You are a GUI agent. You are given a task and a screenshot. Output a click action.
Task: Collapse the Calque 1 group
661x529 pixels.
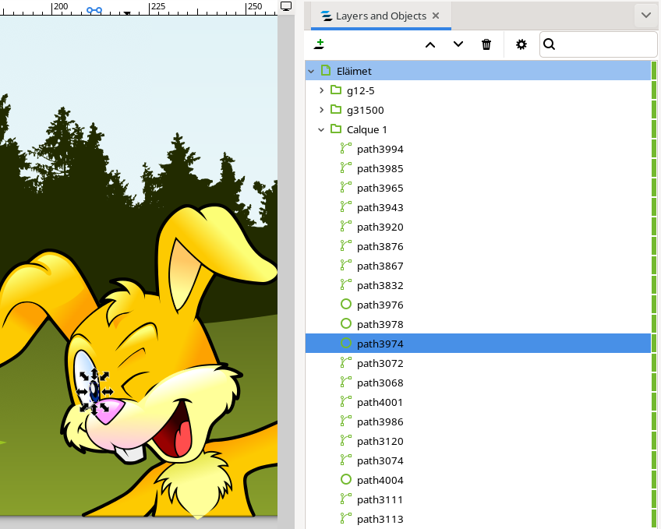[321, 130]
